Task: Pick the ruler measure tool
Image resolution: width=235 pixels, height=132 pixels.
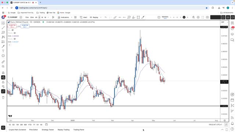Action: click(3, 62)
